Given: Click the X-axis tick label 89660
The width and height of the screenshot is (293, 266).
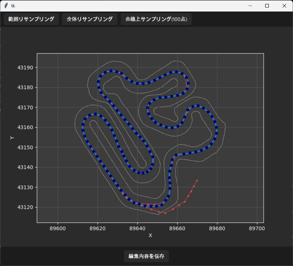Looking at the screenshot, I should coord(177,229).
